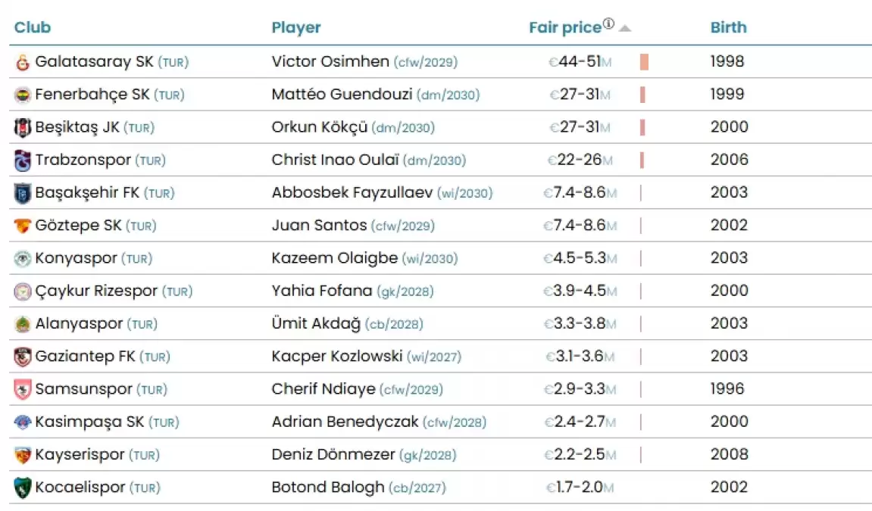Sort the table by Player column
Viewport: 872px width, 511px height.
click(x=296, y=28)
